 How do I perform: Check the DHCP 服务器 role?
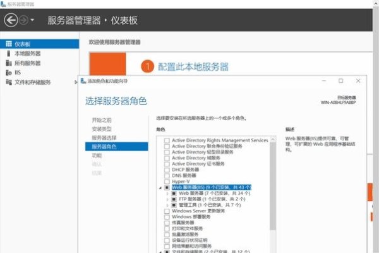[167, 170]
